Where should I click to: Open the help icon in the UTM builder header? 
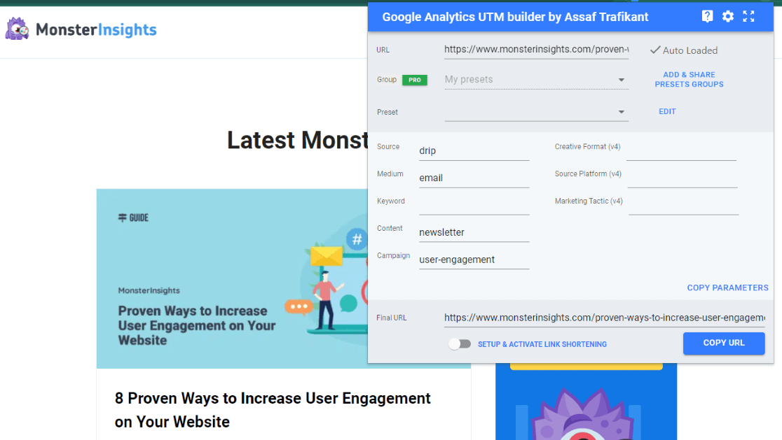[x=707, y=16]
